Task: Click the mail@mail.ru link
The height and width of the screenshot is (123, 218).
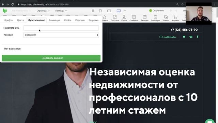Action: point(170,37)
